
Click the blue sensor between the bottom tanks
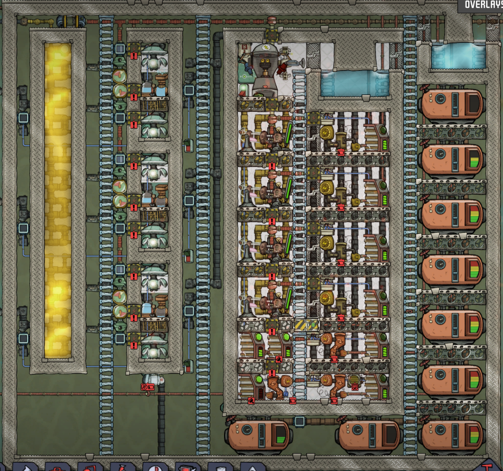(300, 421)
